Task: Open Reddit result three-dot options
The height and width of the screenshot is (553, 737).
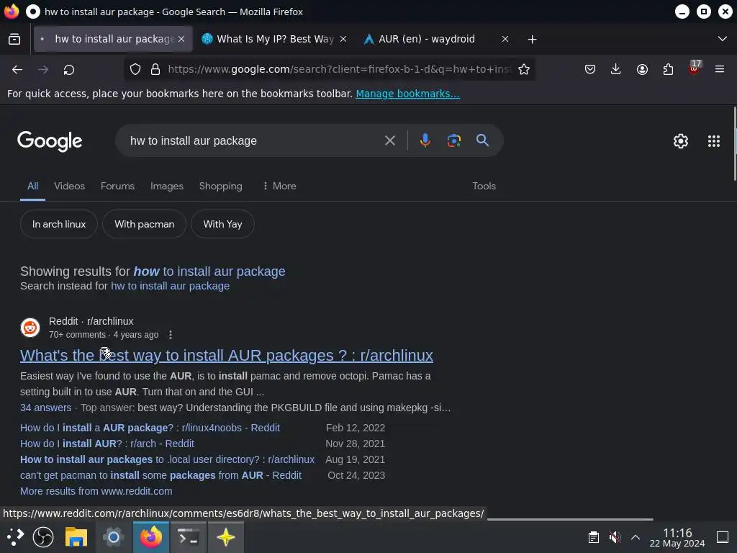Action: tap(170, 335)
